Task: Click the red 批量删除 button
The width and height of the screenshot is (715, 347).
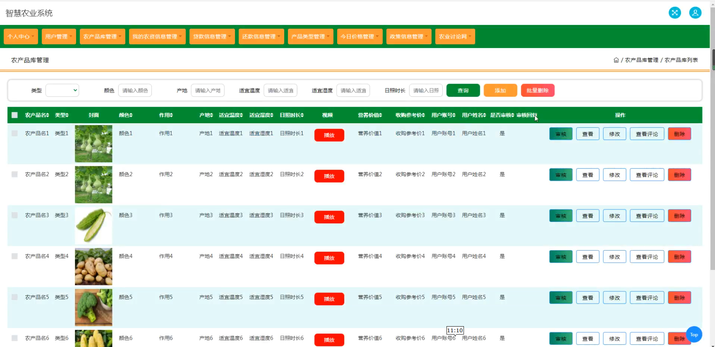Action: click(x=537, y=90)
